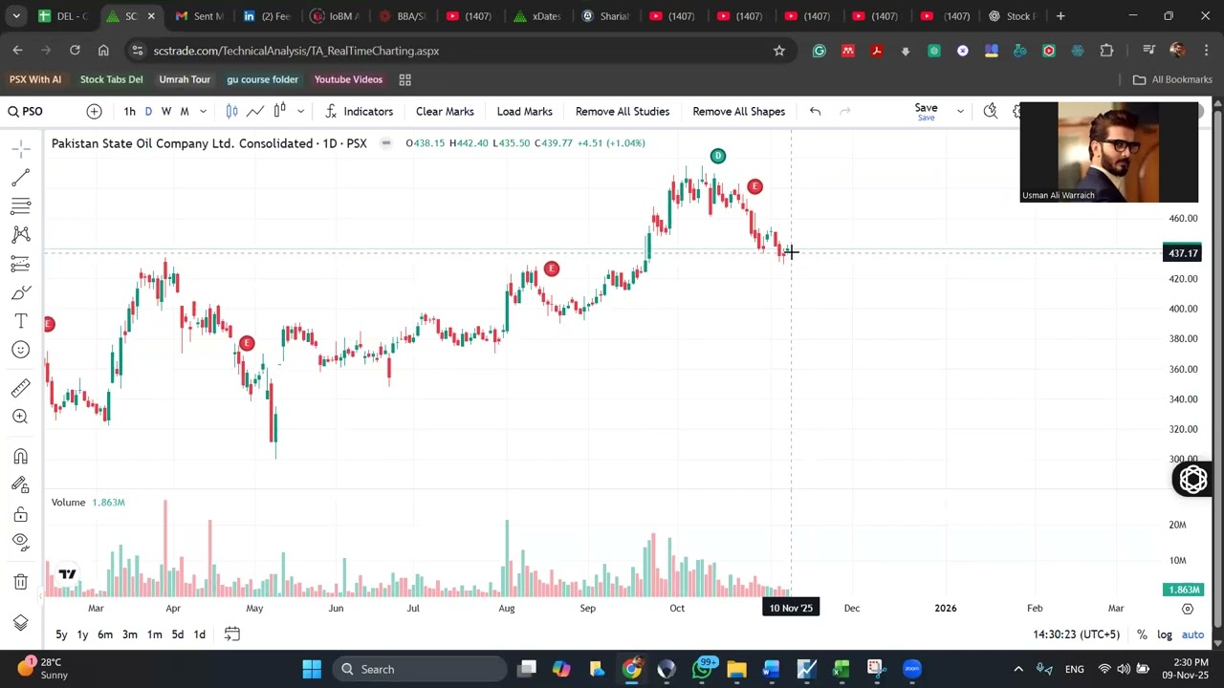Click the trash remove objects icon
The height and width of the screenshot is (688, 1224).
point(20,582)
